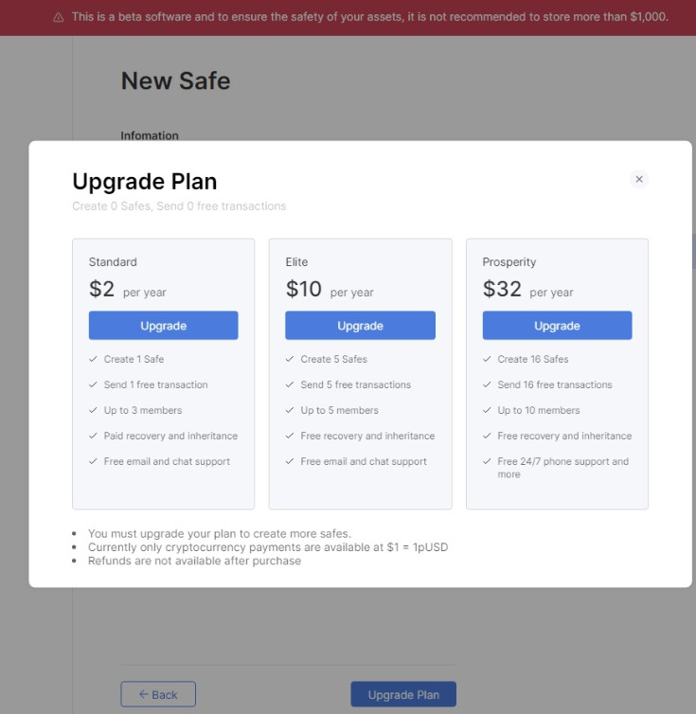Click the Standard plan $2 price

[x=101, y=290]
